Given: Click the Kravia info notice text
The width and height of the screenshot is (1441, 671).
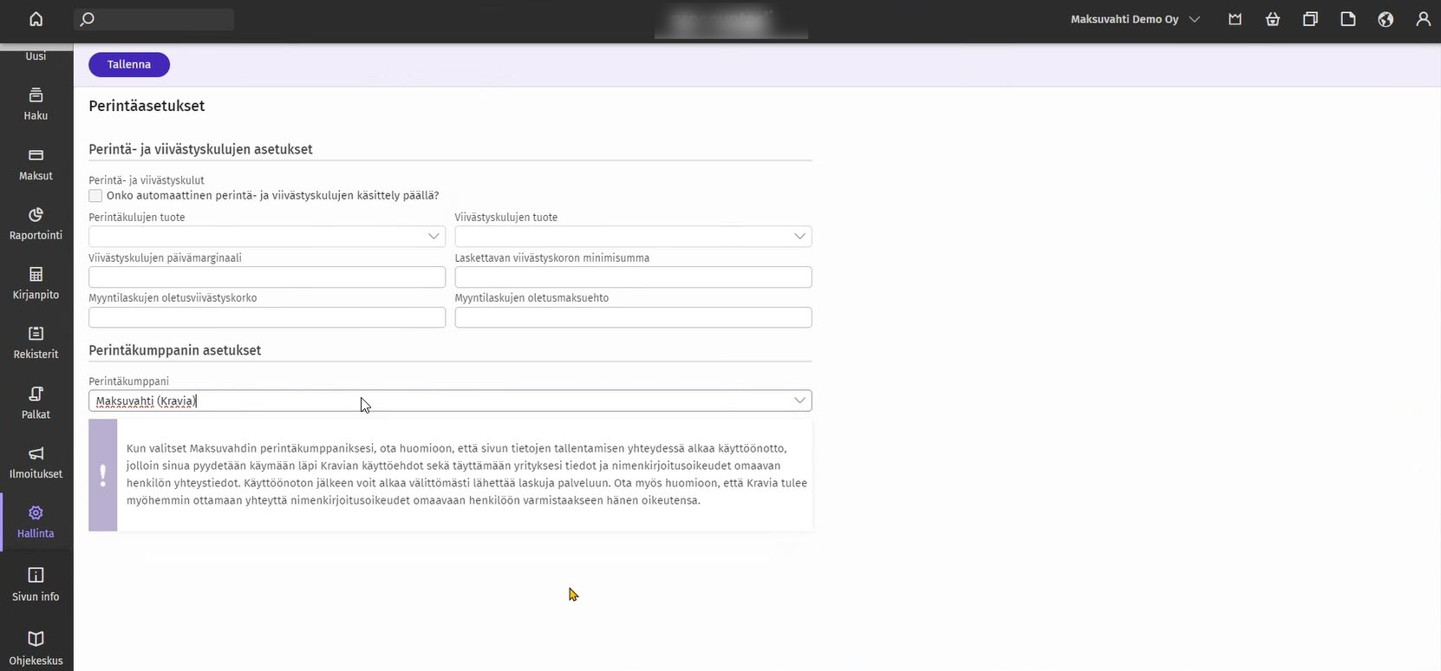Looking at the screenshot, I should pyautogui.click(x=466, y=474).
